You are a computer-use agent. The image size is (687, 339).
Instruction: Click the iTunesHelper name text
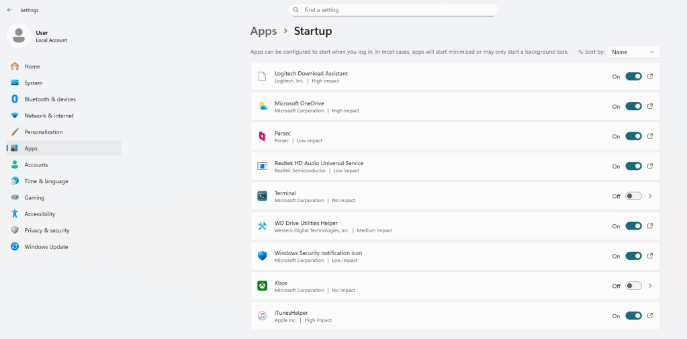[x=291, y=313]
